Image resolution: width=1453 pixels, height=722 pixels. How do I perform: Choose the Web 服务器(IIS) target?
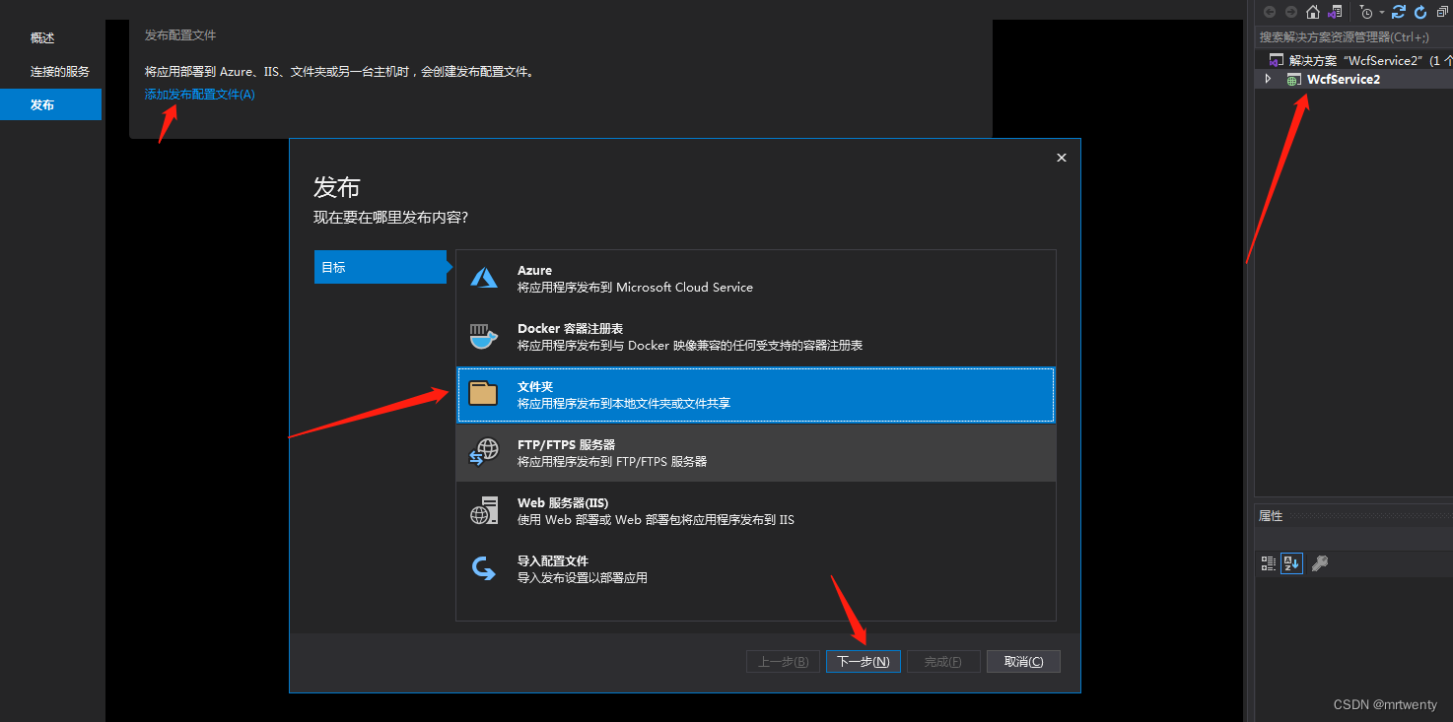click(x=756, y=511)
